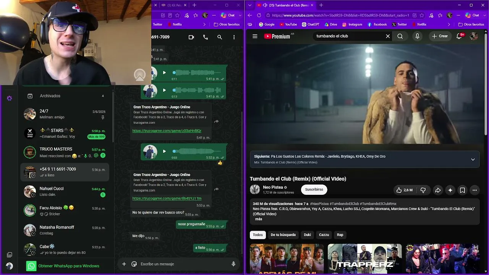
Task: Forward the 5:53 p.m. Gran Truco link message
Action: click(216, 189)
